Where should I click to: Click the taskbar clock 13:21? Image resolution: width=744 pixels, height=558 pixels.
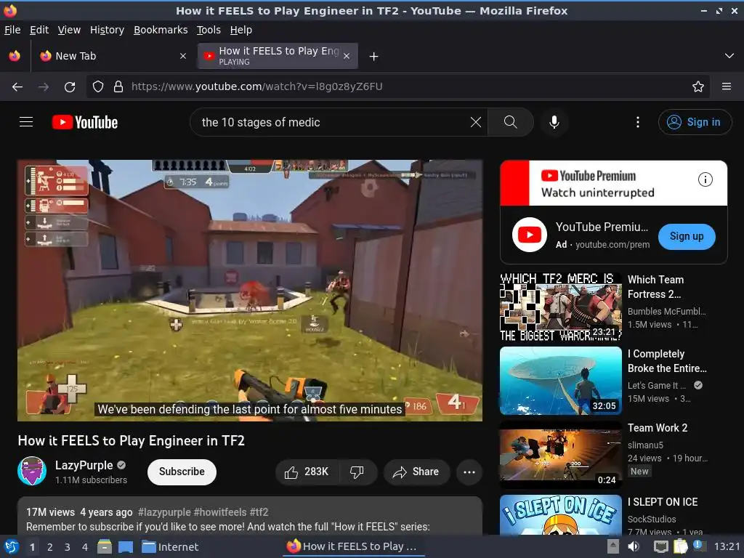[x=727, y=546]
